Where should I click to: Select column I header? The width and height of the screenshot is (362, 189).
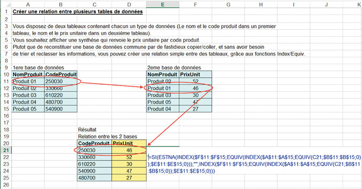pyautogui.click(x=293, y=5)
